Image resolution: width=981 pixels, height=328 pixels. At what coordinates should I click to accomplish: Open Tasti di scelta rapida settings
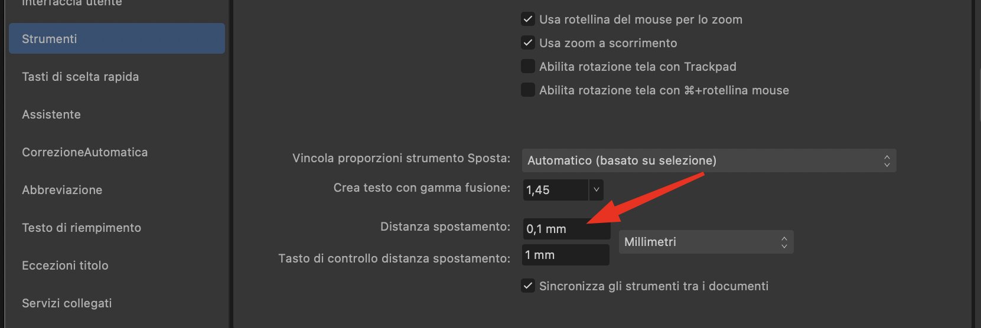pyautogui.click(x=117, y=77)
